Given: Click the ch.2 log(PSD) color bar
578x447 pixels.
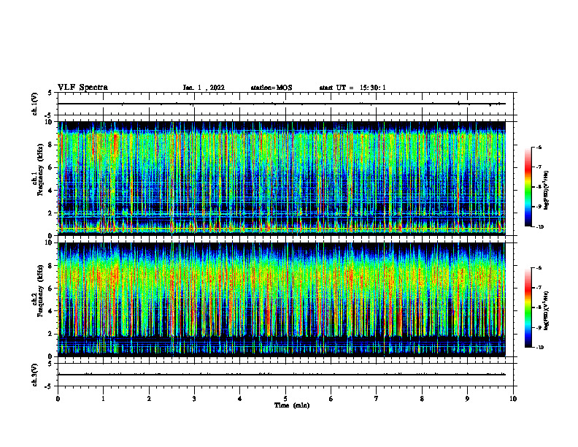Looking at the screenshot, I should pos(528,307).
